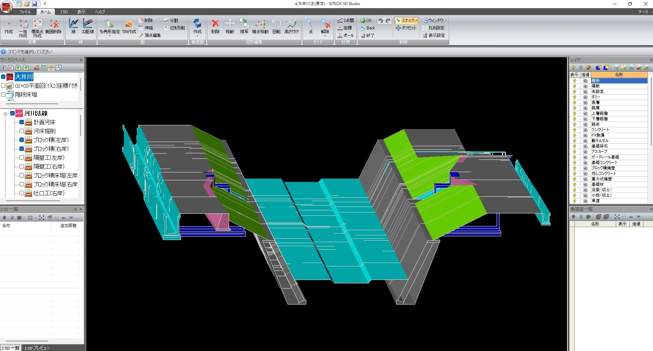This screenshot has height=351, width=653.
Task: Pick the 高さ付け elevation tool
Action: 291,26
